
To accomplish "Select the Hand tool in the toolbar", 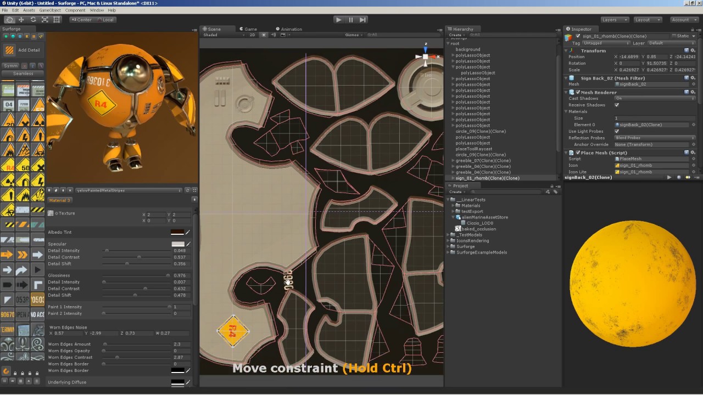I will click(x=9, y=20).
